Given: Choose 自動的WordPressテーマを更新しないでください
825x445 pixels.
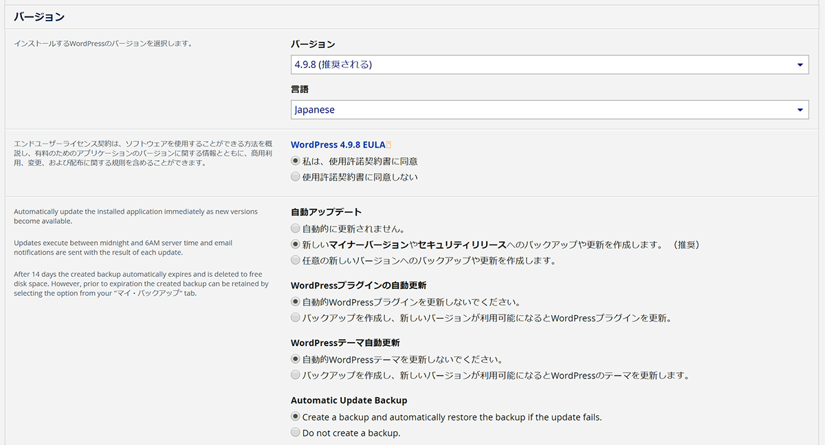Looking at the screenshot, I should click(296, 359).
